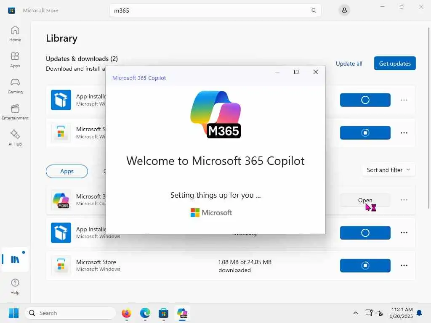The height and width of the screenshot is (323, 431).
Task: Click lower App Installer app icon
Action: (61, 233)
